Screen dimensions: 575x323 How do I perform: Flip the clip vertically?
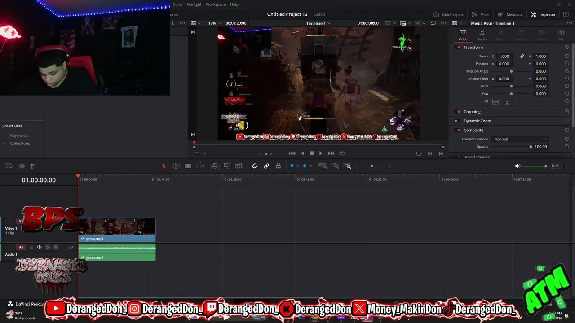pos(507,101)
